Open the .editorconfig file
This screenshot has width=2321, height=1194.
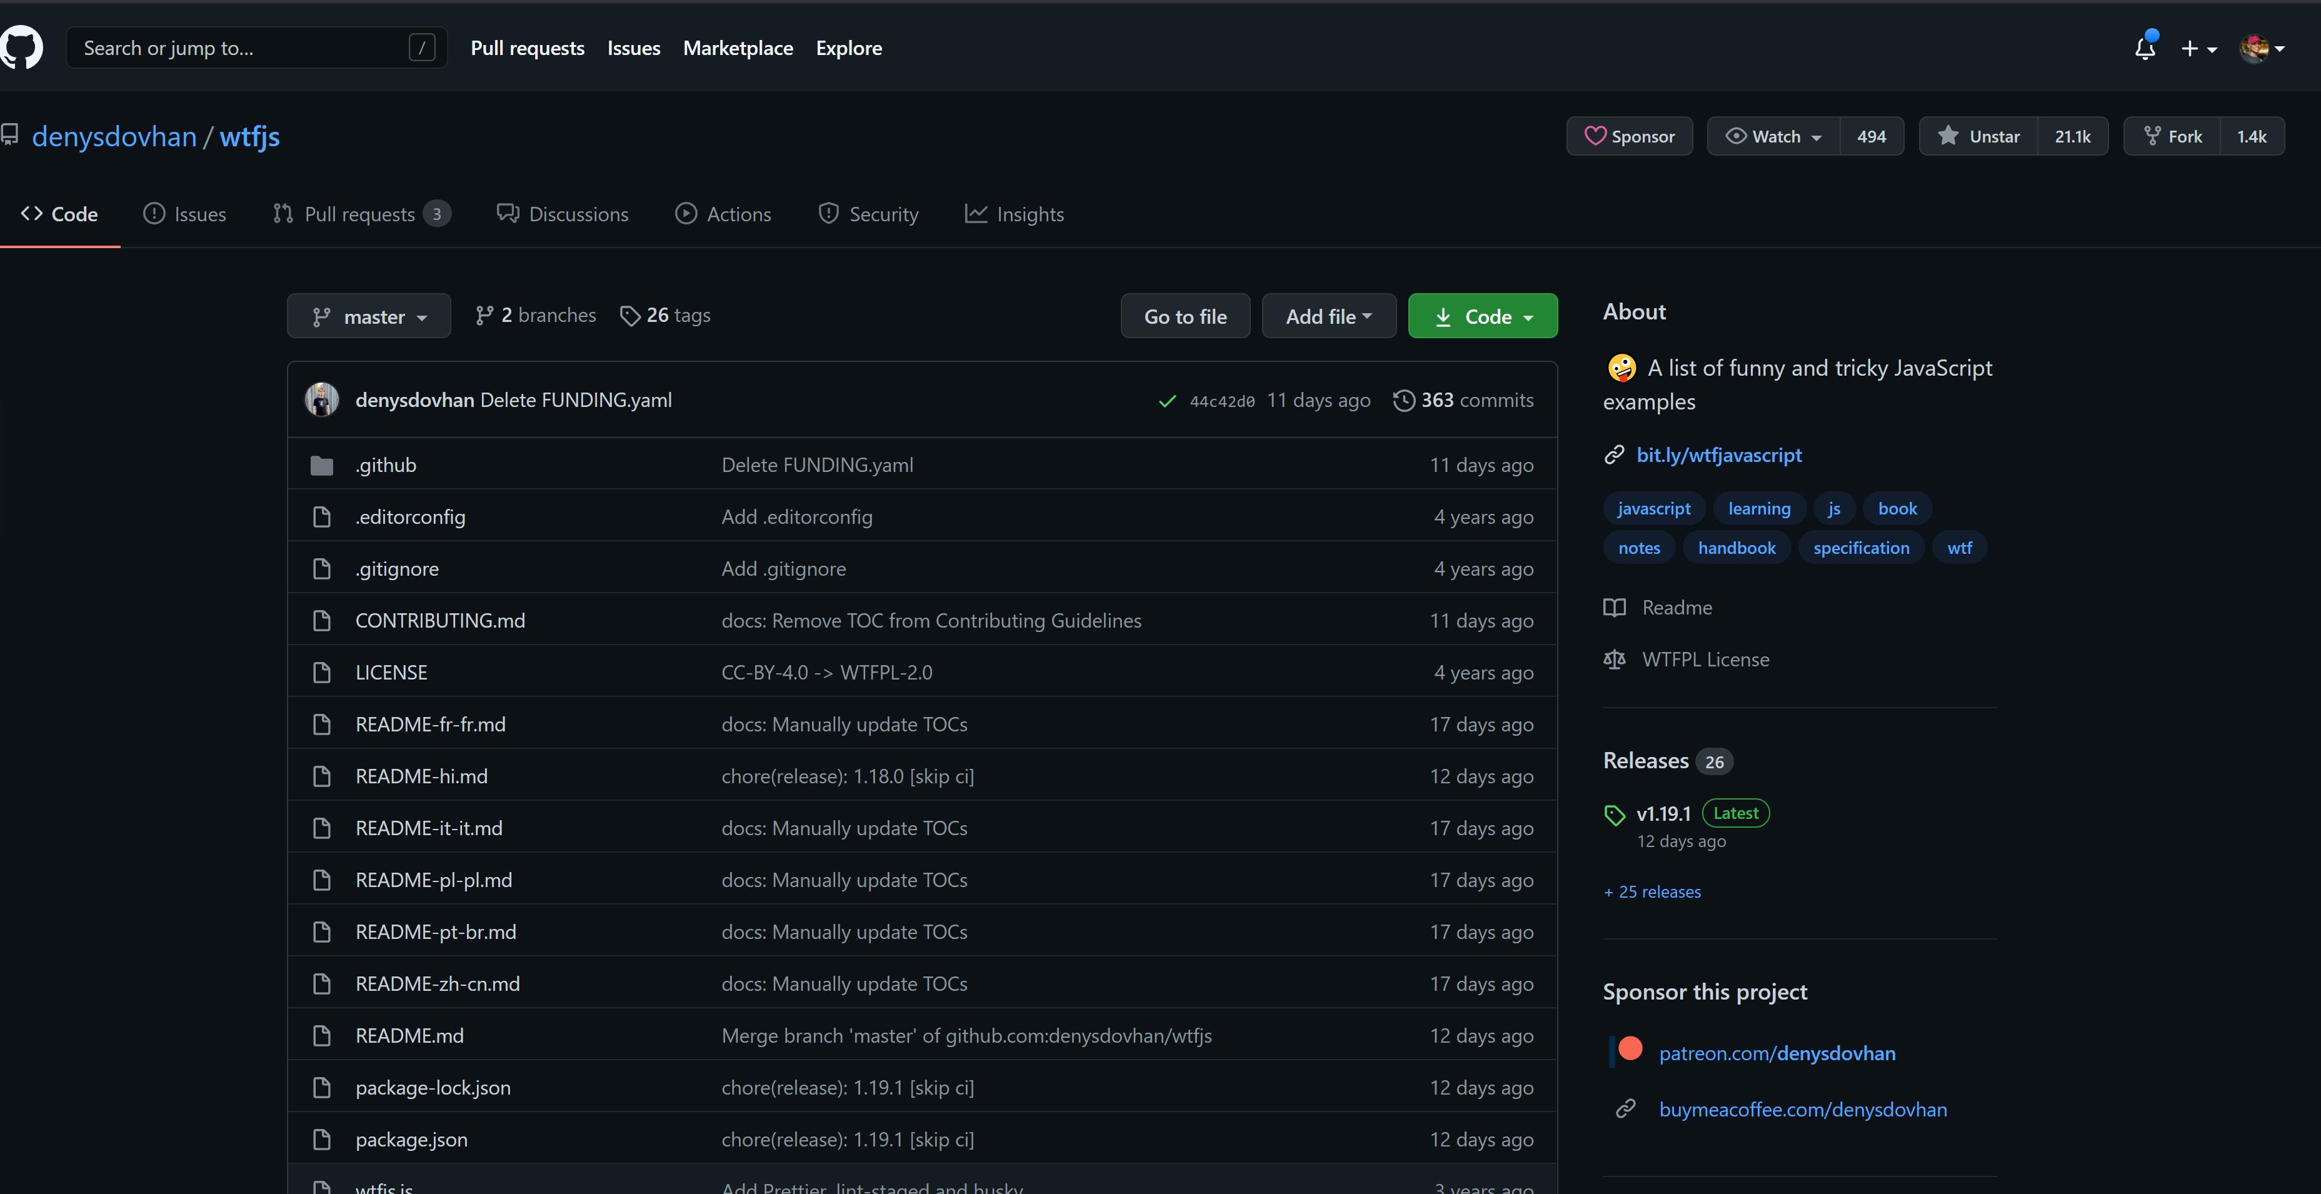(410, 517)
